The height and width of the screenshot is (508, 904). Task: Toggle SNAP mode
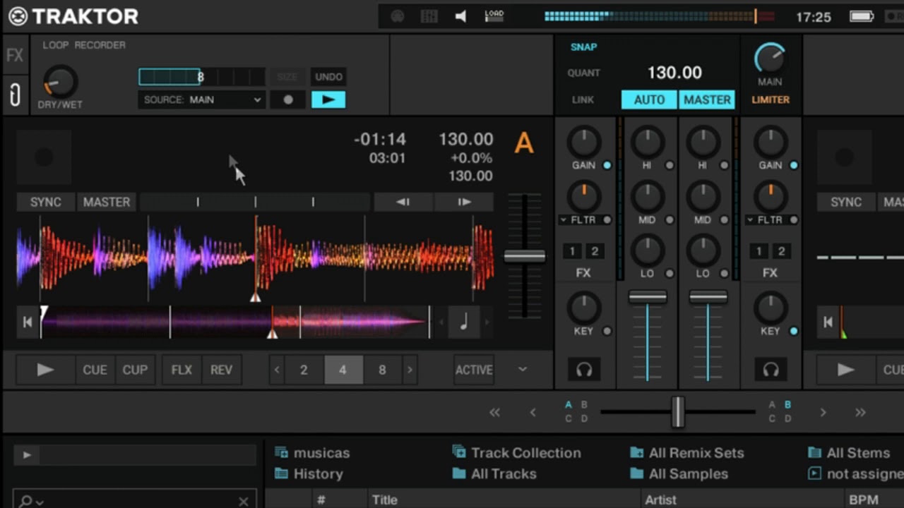coord(584,47)
